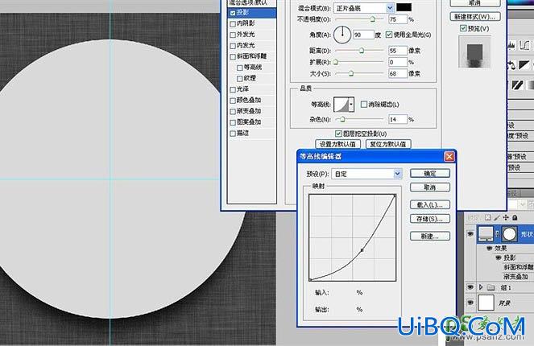Toggle visibility of 投影 effect in Layers
Image resolution: width=534 pixels, height=346 pixels.
pos(499,257)
